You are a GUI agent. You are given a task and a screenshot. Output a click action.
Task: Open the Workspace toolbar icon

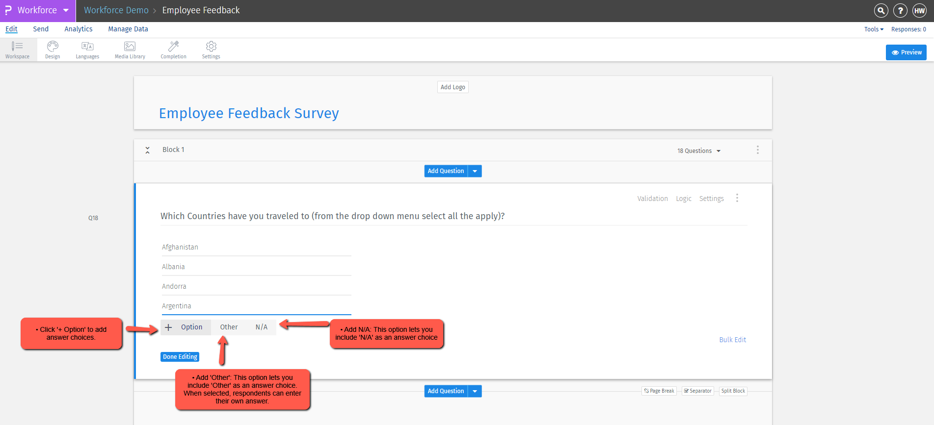(x=17, y=50)
